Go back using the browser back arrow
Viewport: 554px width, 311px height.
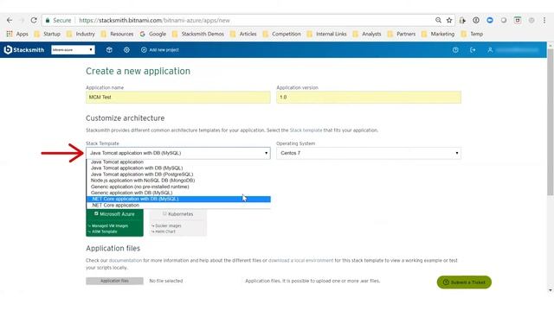click(10, 21)
